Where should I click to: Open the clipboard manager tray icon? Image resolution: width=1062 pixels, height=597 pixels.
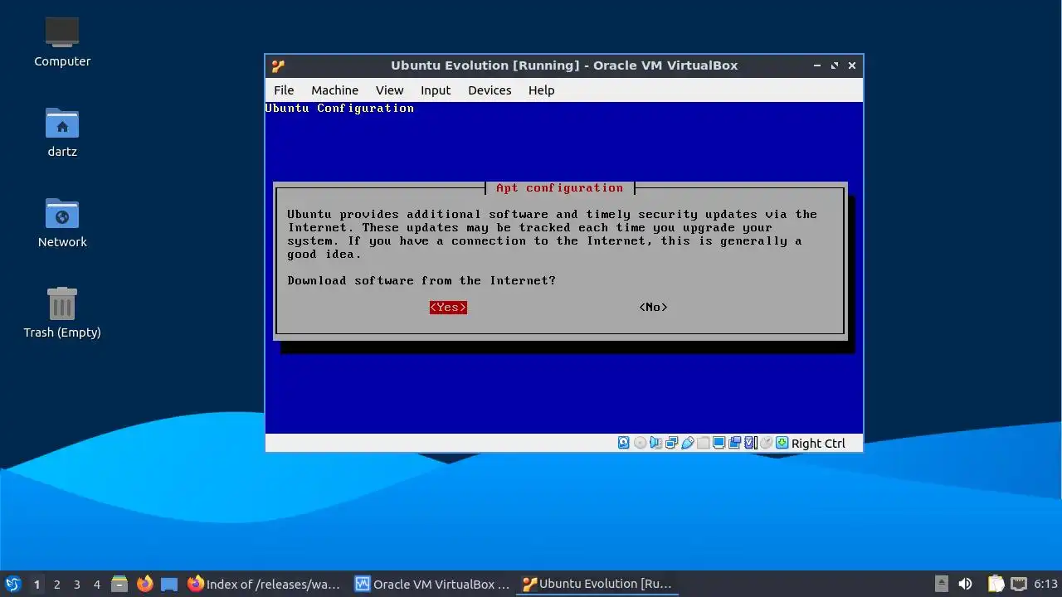[x=996, y=584]
